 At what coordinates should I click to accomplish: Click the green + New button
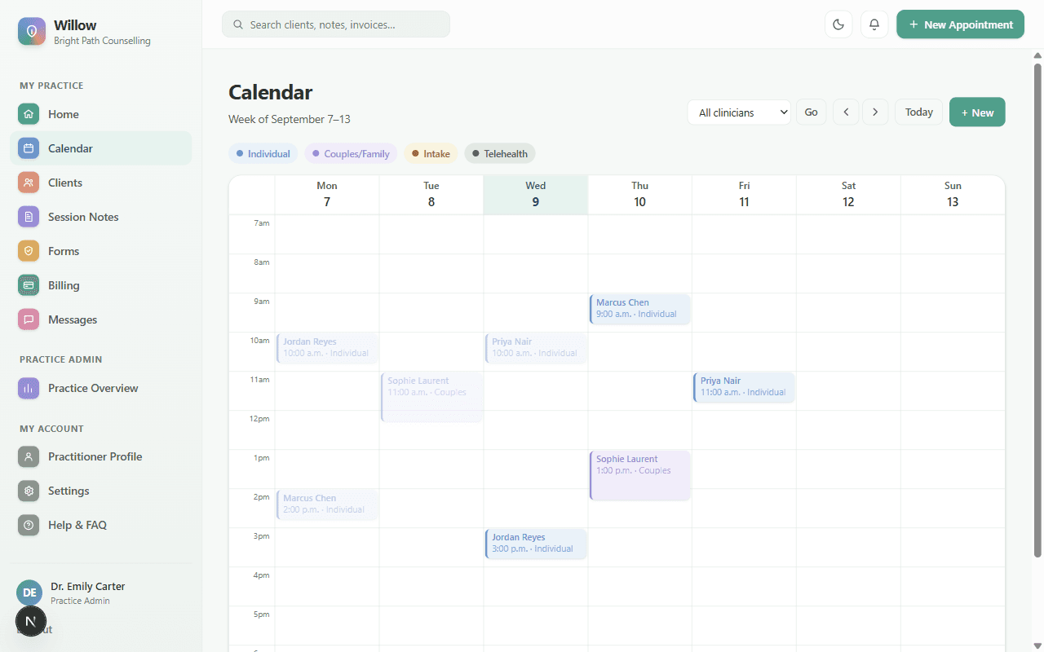[977, 112]
